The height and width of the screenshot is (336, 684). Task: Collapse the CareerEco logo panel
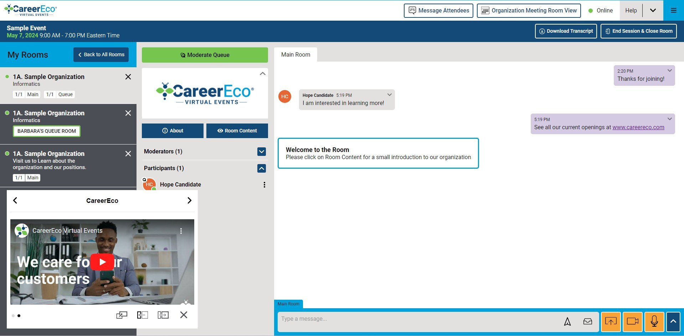[262, 74]
